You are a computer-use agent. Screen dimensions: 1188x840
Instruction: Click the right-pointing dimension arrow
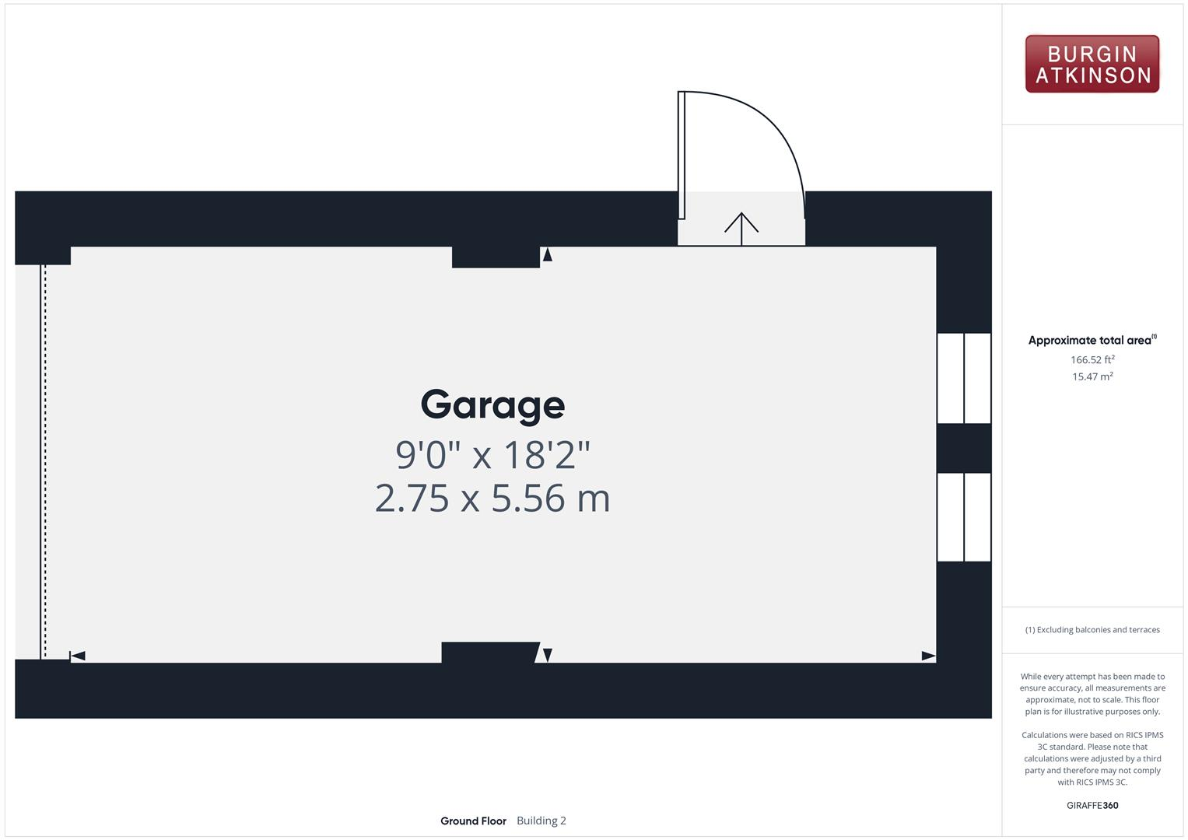pyautogui.click(x=928, y=656)
